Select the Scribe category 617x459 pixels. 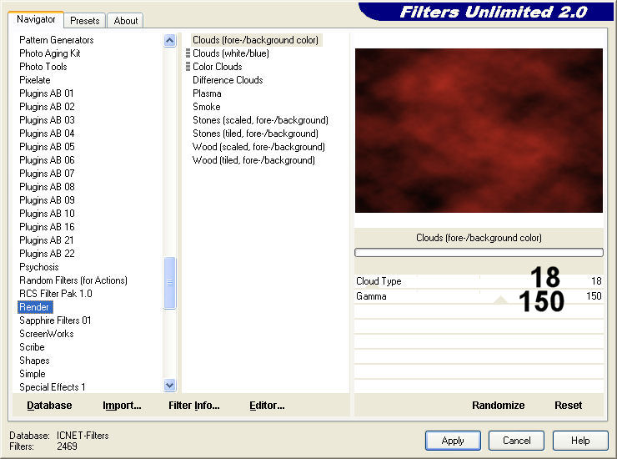click(32, 347)
